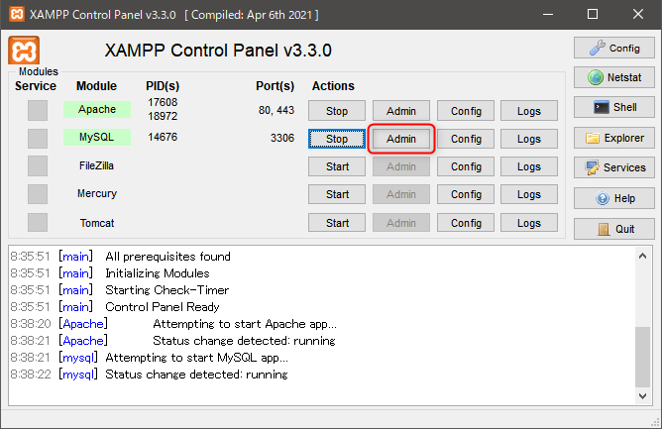Toggle the MySQL service checkbox

[38, 138]
